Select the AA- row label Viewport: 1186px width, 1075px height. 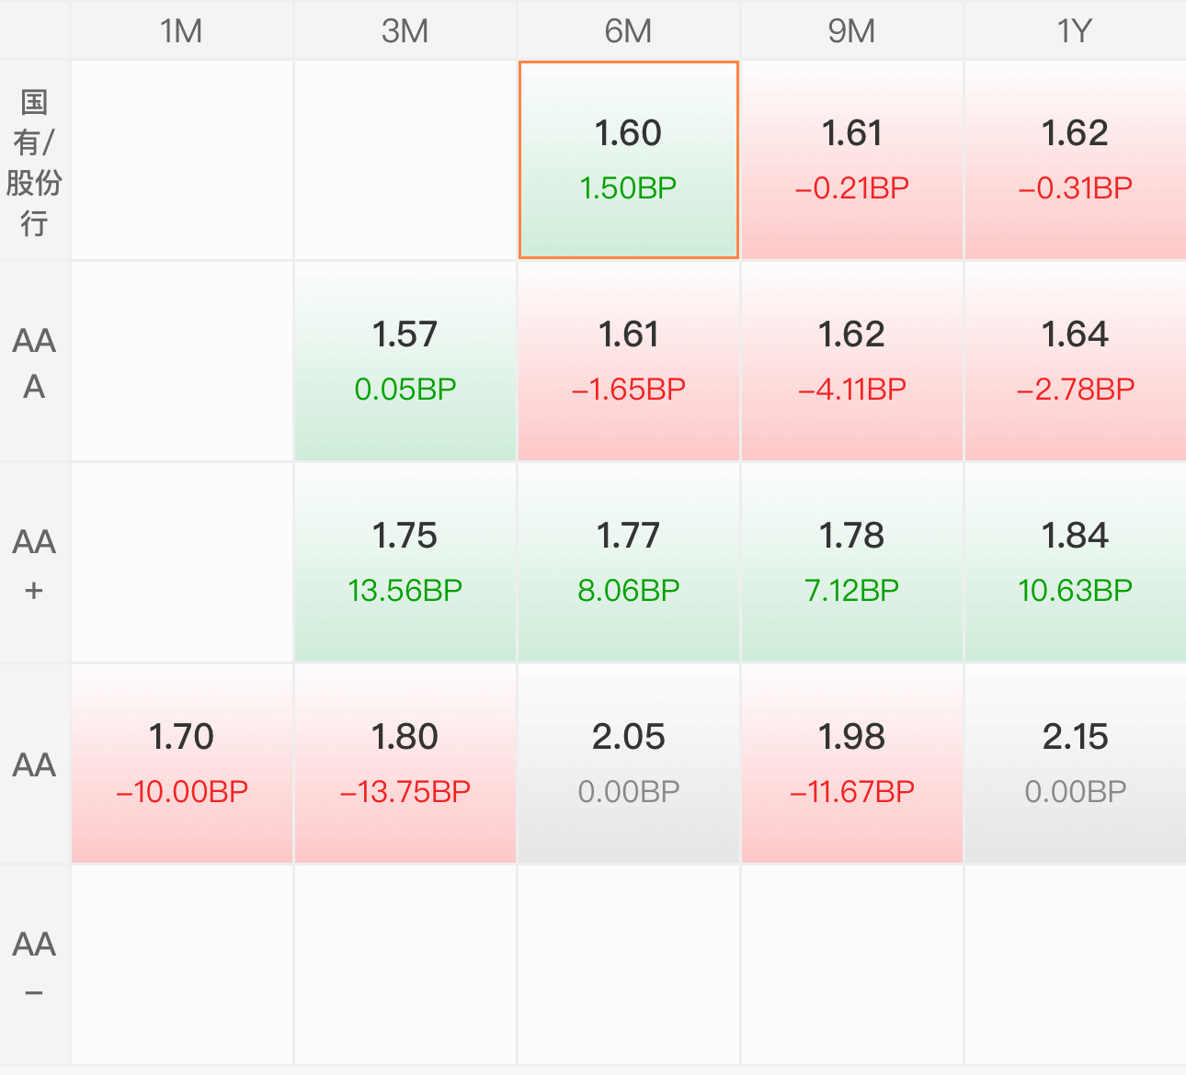click(x=34, y=966)
